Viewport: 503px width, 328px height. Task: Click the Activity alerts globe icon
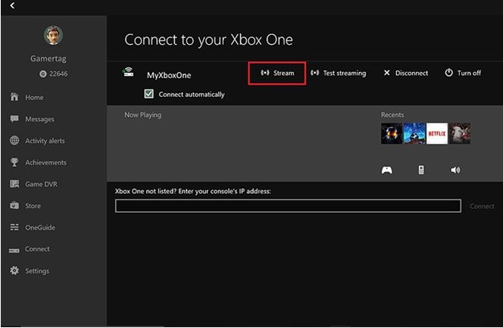point(14,140)
